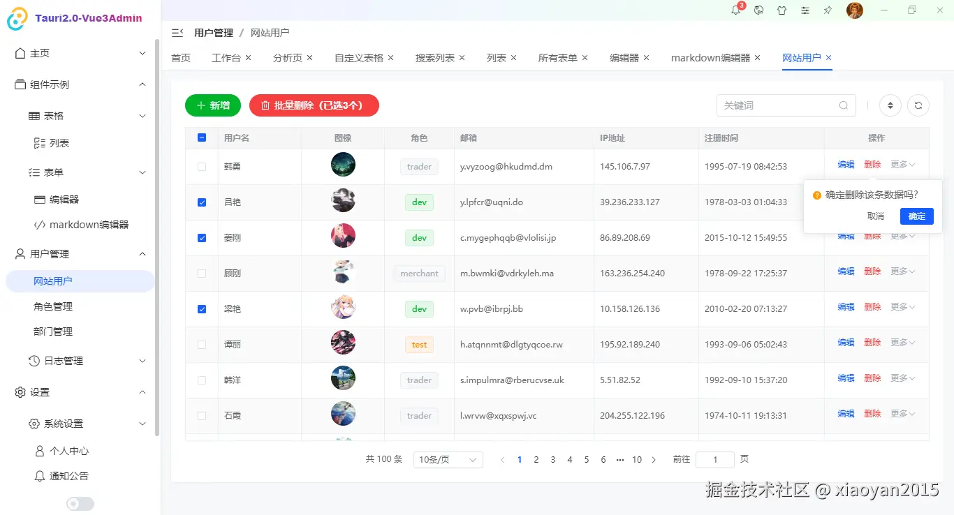The height and width of the screenshot is (515, 954).
Task: Pin the page using the pushpin icon
Action: pyautogui.click(x=828, y=10)
